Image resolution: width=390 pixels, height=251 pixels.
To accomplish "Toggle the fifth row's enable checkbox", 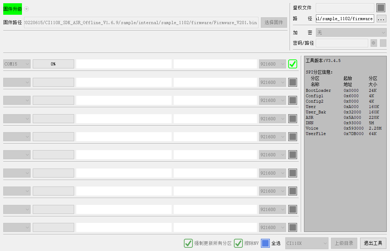I will 292,137.
